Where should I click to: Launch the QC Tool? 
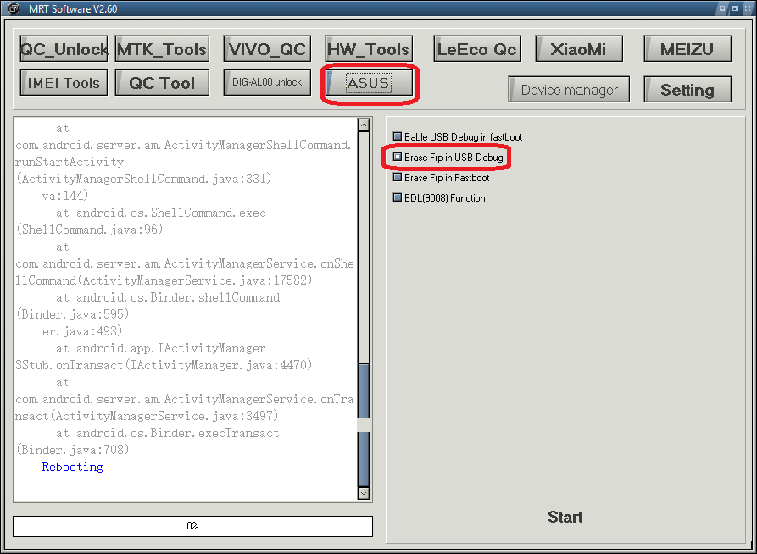click(162, 82)
